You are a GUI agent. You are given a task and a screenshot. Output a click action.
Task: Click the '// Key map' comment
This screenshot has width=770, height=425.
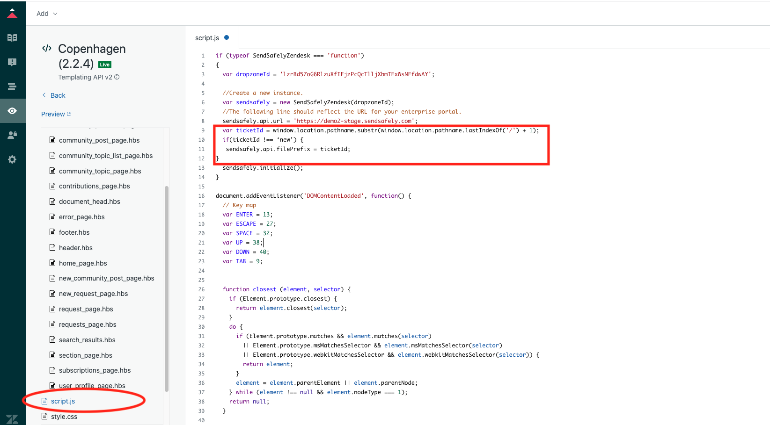pyautogui.click(x=239, y=205)
